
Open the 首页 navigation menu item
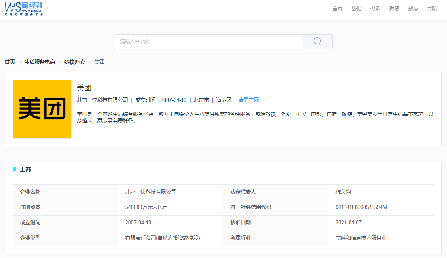(337, 8)
